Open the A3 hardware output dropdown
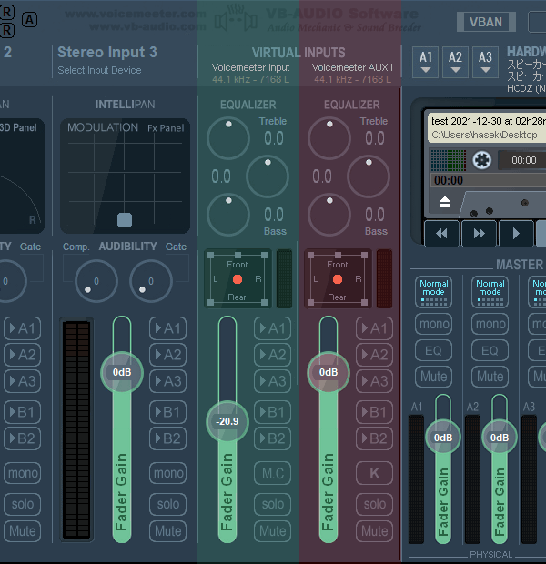This screenshot has height=564, width=546. click(485, 62)
